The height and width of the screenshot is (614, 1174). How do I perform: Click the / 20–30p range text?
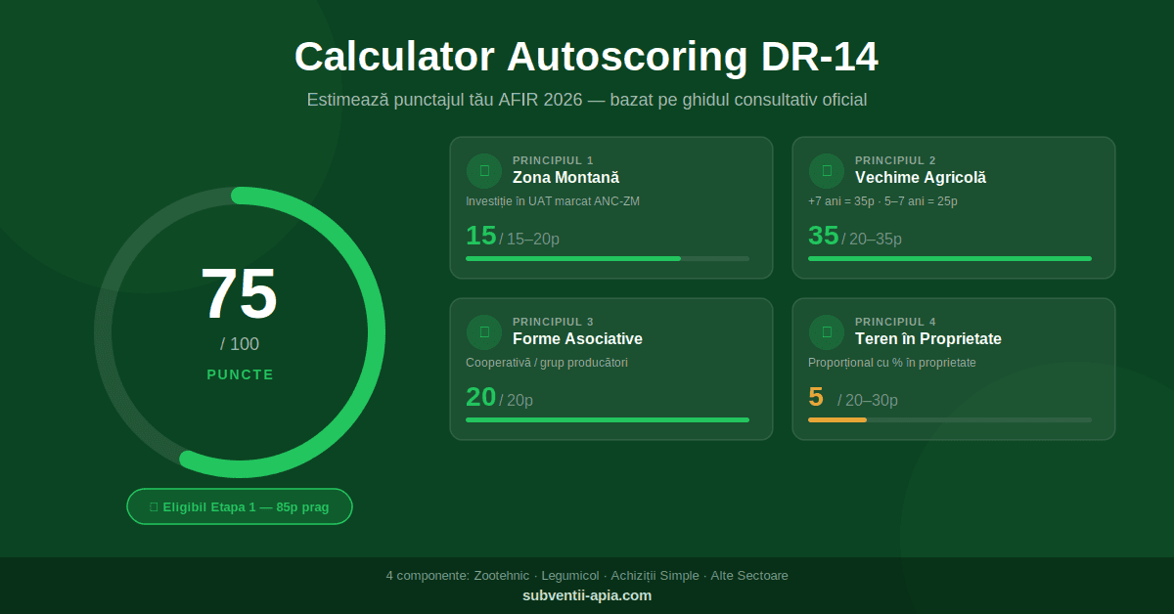(868, 400)
